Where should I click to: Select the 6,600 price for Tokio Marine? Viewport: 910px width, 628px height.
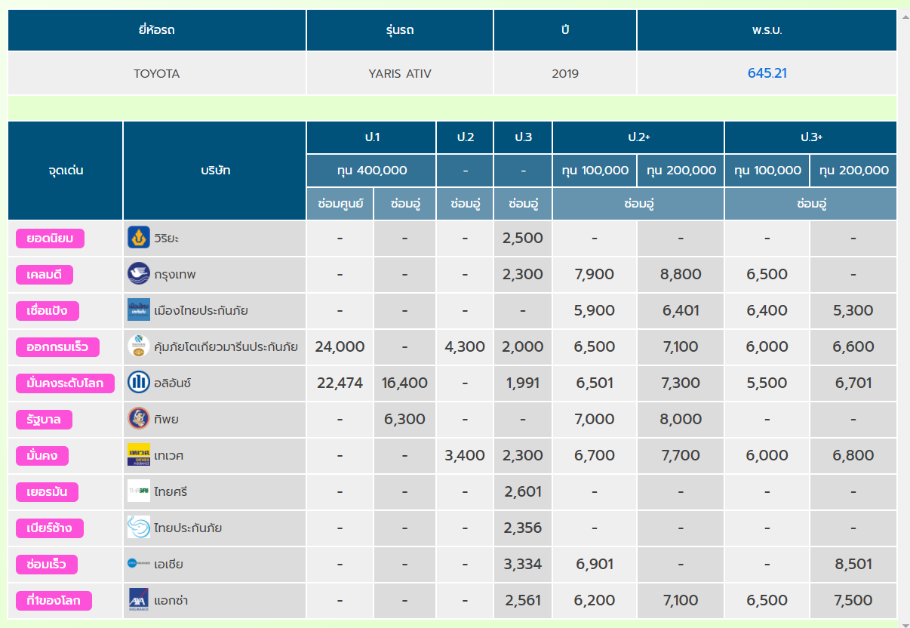pyautogui.click(x=853, y=346)
